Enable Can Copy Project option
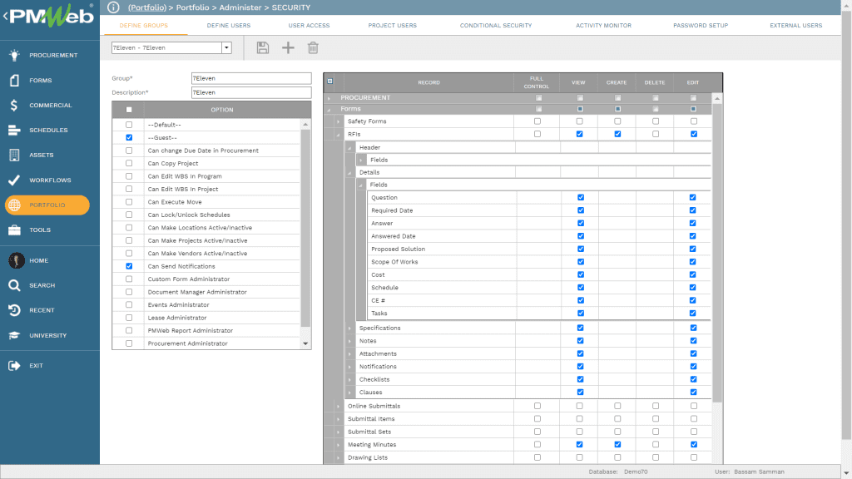 pyautogui.click(x=129, y=163)
